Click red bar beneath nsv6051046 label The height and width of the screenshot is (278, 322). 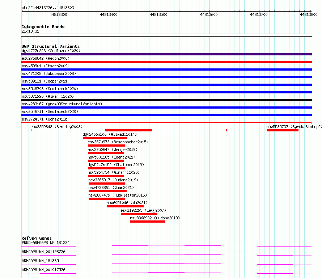pos(125,206)
